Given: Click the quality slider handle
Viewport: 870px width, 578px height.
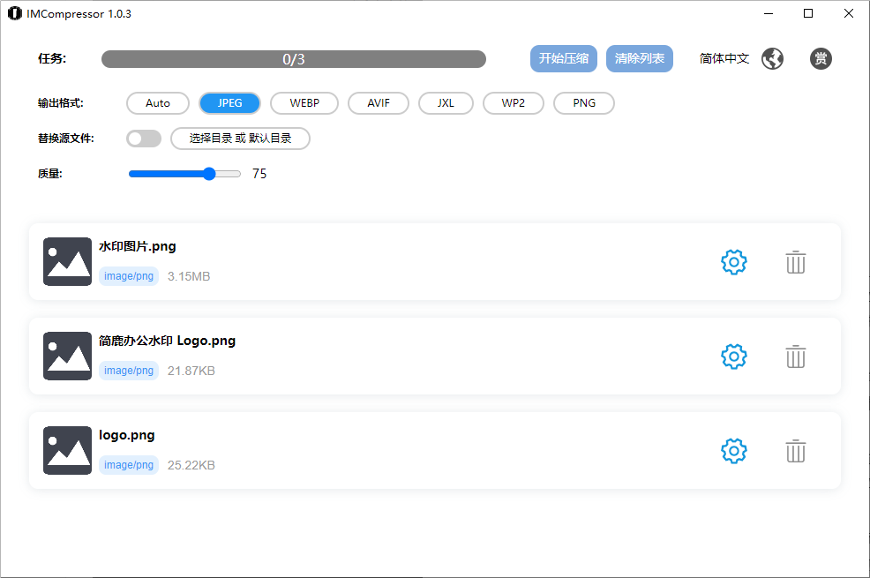Looking at the screenshot, I should (209, 174).
